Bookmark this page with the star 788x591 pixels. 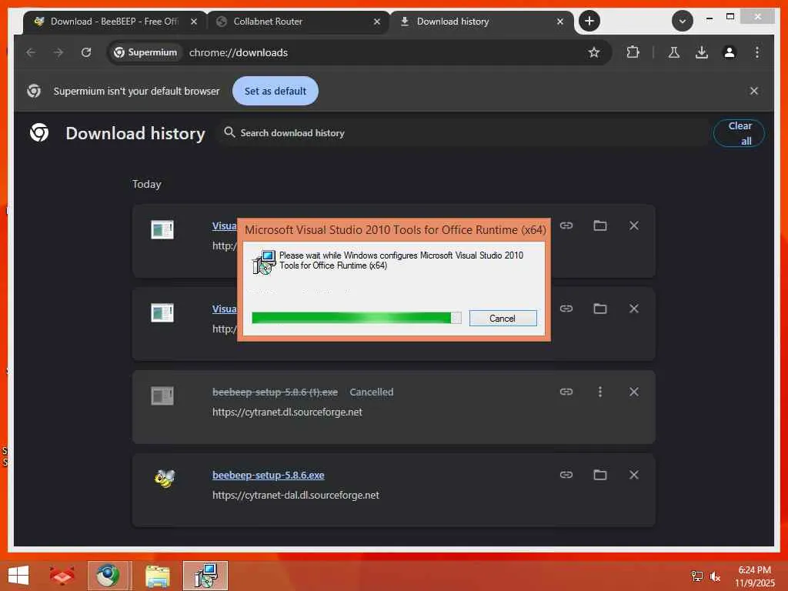594,52
